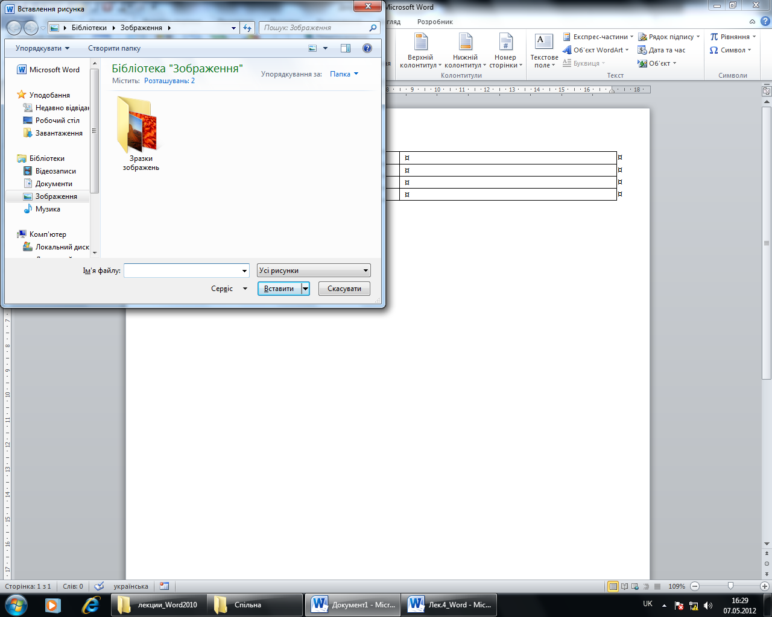Switch to Print Layout view icon
Image resolution: width=772 pixels, height=617 pixels.
613,586
